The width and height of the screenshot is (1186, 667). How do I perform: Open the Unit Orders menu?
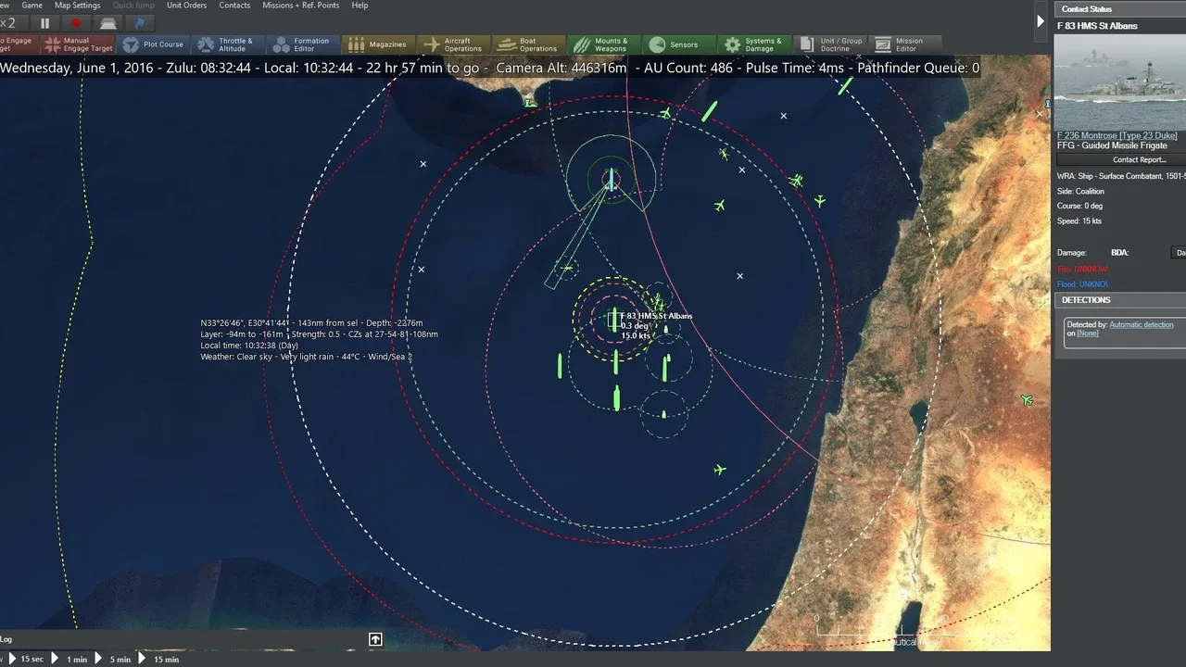(x=186, y=6)
